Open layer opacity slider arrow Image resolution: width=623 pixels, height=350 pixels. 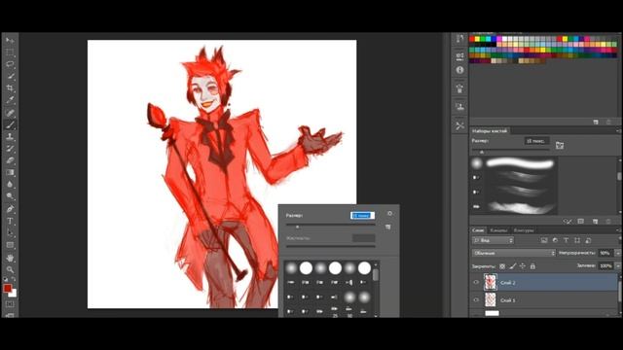coord(617,253)
